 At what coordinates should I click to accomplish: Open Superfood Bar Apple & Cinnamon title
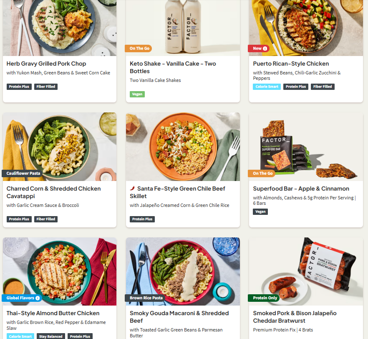point(301,189)
